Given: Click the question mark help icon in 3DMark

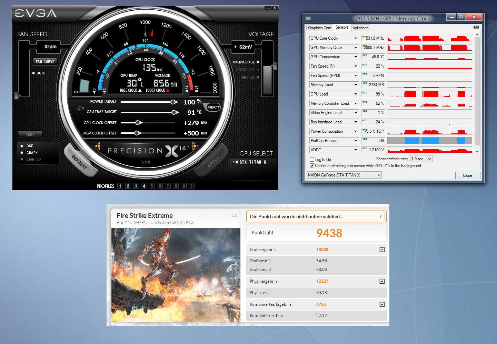Looking at the screenshot, I should (x=380, y=216).
